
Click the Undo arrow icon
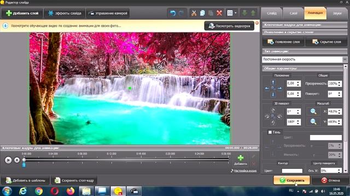click(173, 13)
